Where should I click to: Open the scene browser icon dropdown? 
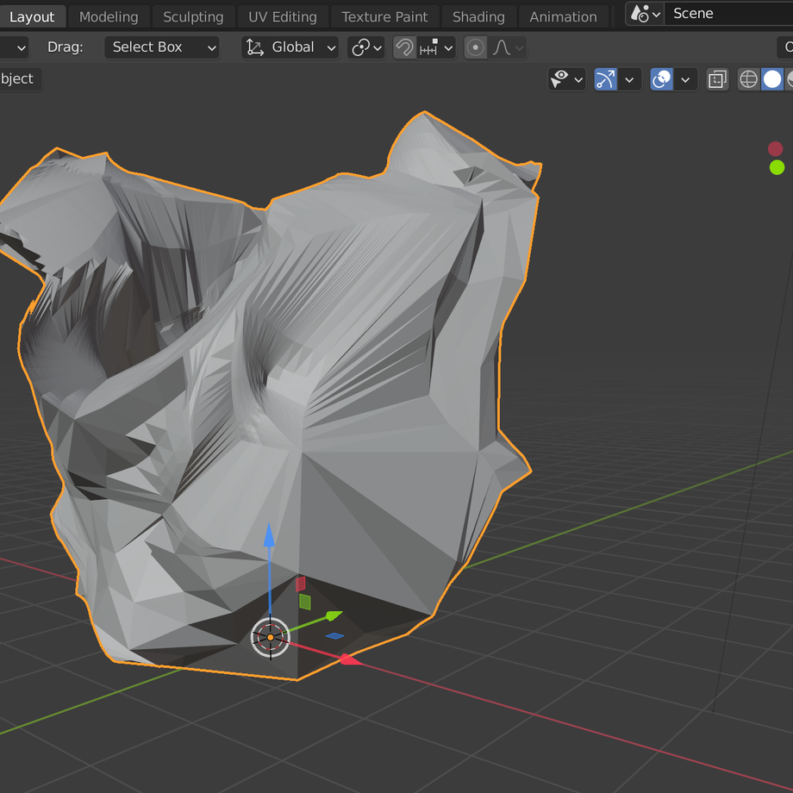tap(646, 14)
